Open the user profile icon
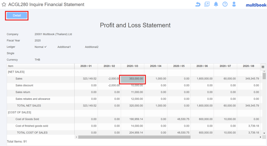 234,4
